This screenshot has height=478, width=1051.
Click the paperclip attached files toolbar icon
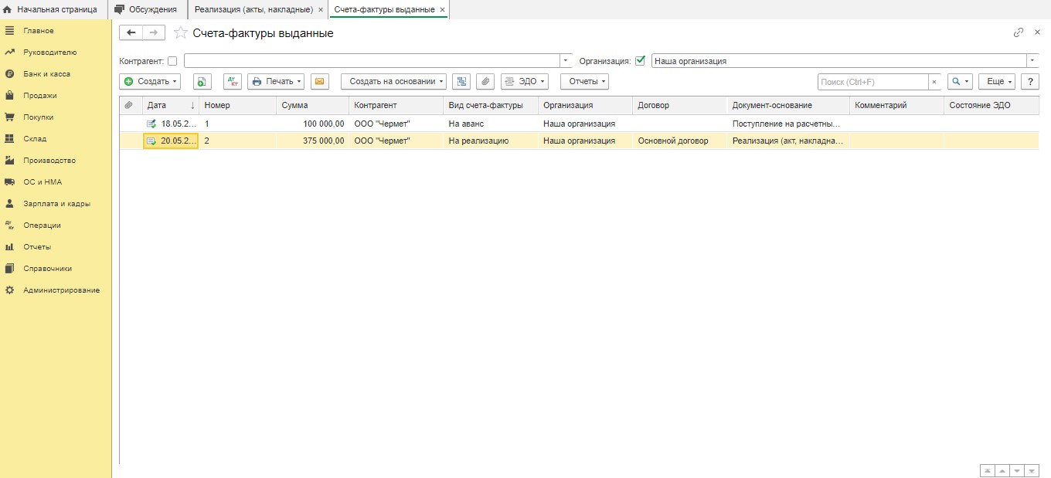(485, 82)
